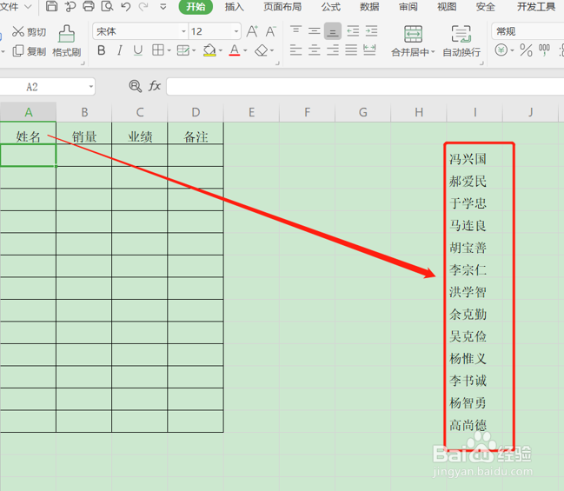Apply cell borders icon
The image size is (564, 491).
point(158,50)
